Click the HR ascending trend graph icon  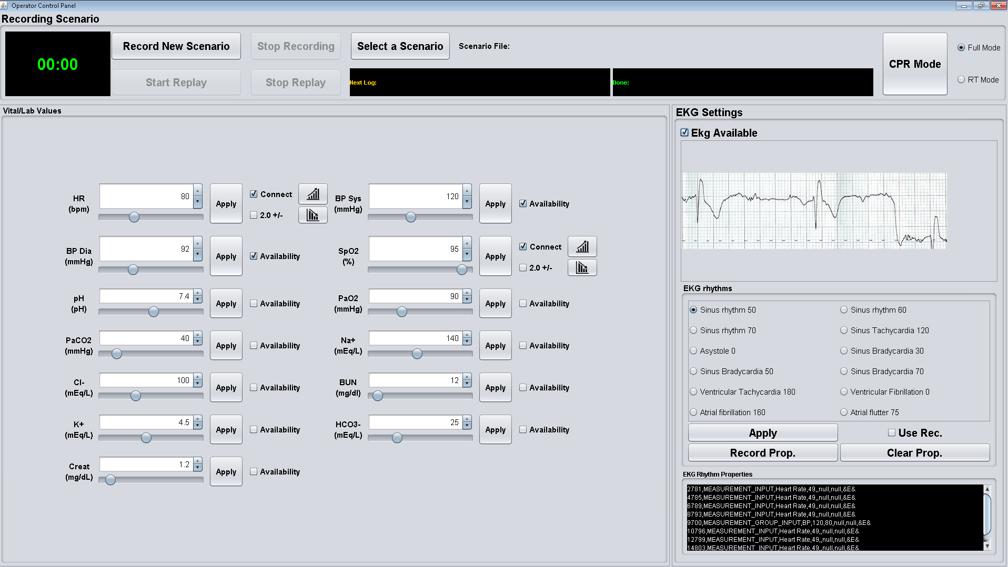pyautogui.click(x=313, y=194)
